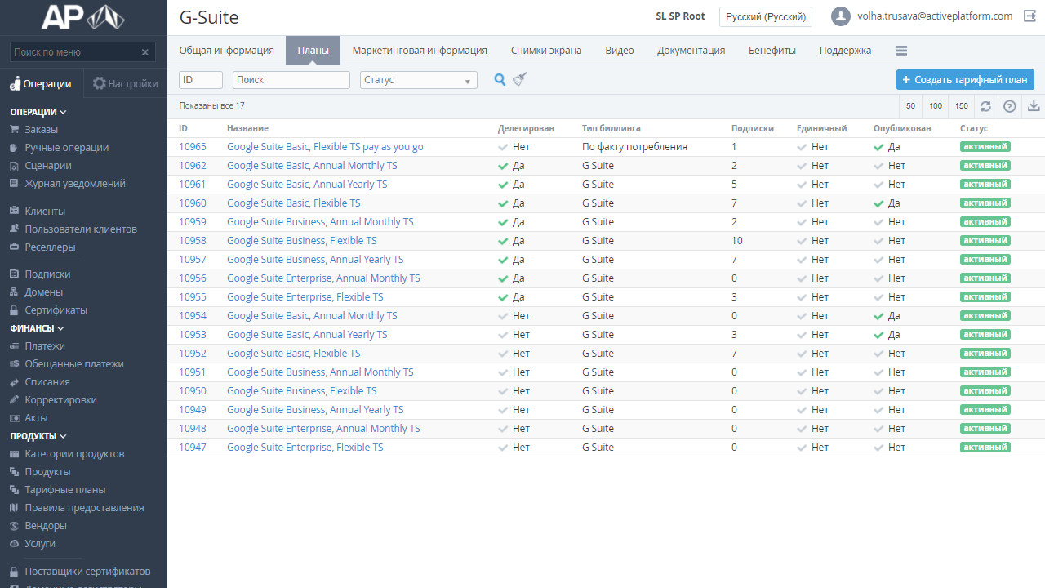Click the user avatar icon
This screenshot has height=588, width=1045.
[841, 16]
